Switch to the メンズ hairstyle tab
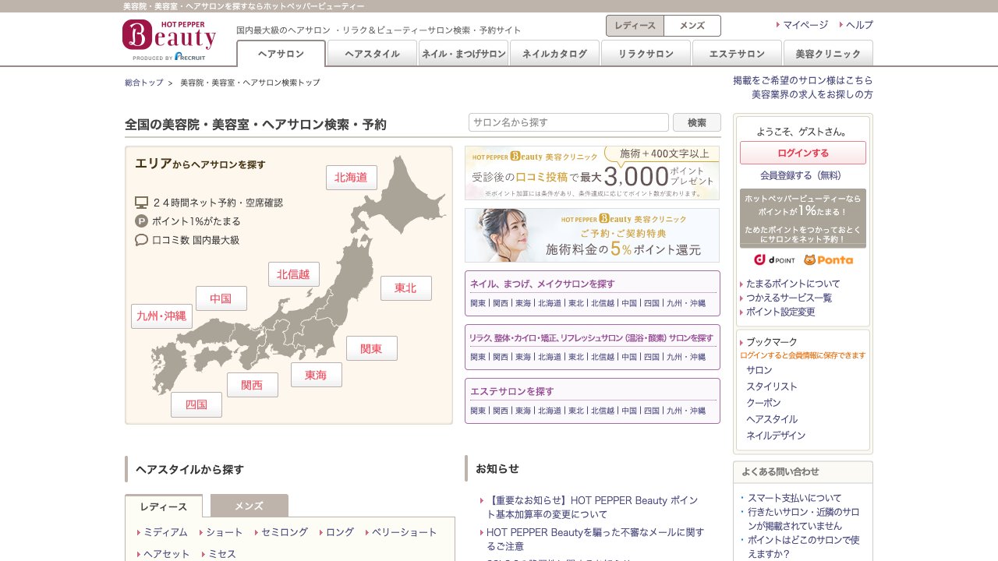Viewport: 998px width, 561px height. (248, 506)
